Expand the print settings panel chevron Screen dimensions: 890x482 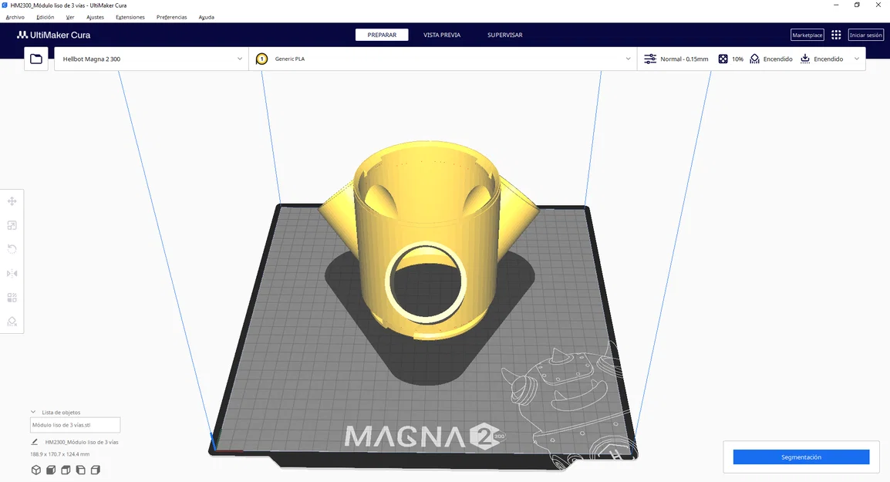point(857,59)
